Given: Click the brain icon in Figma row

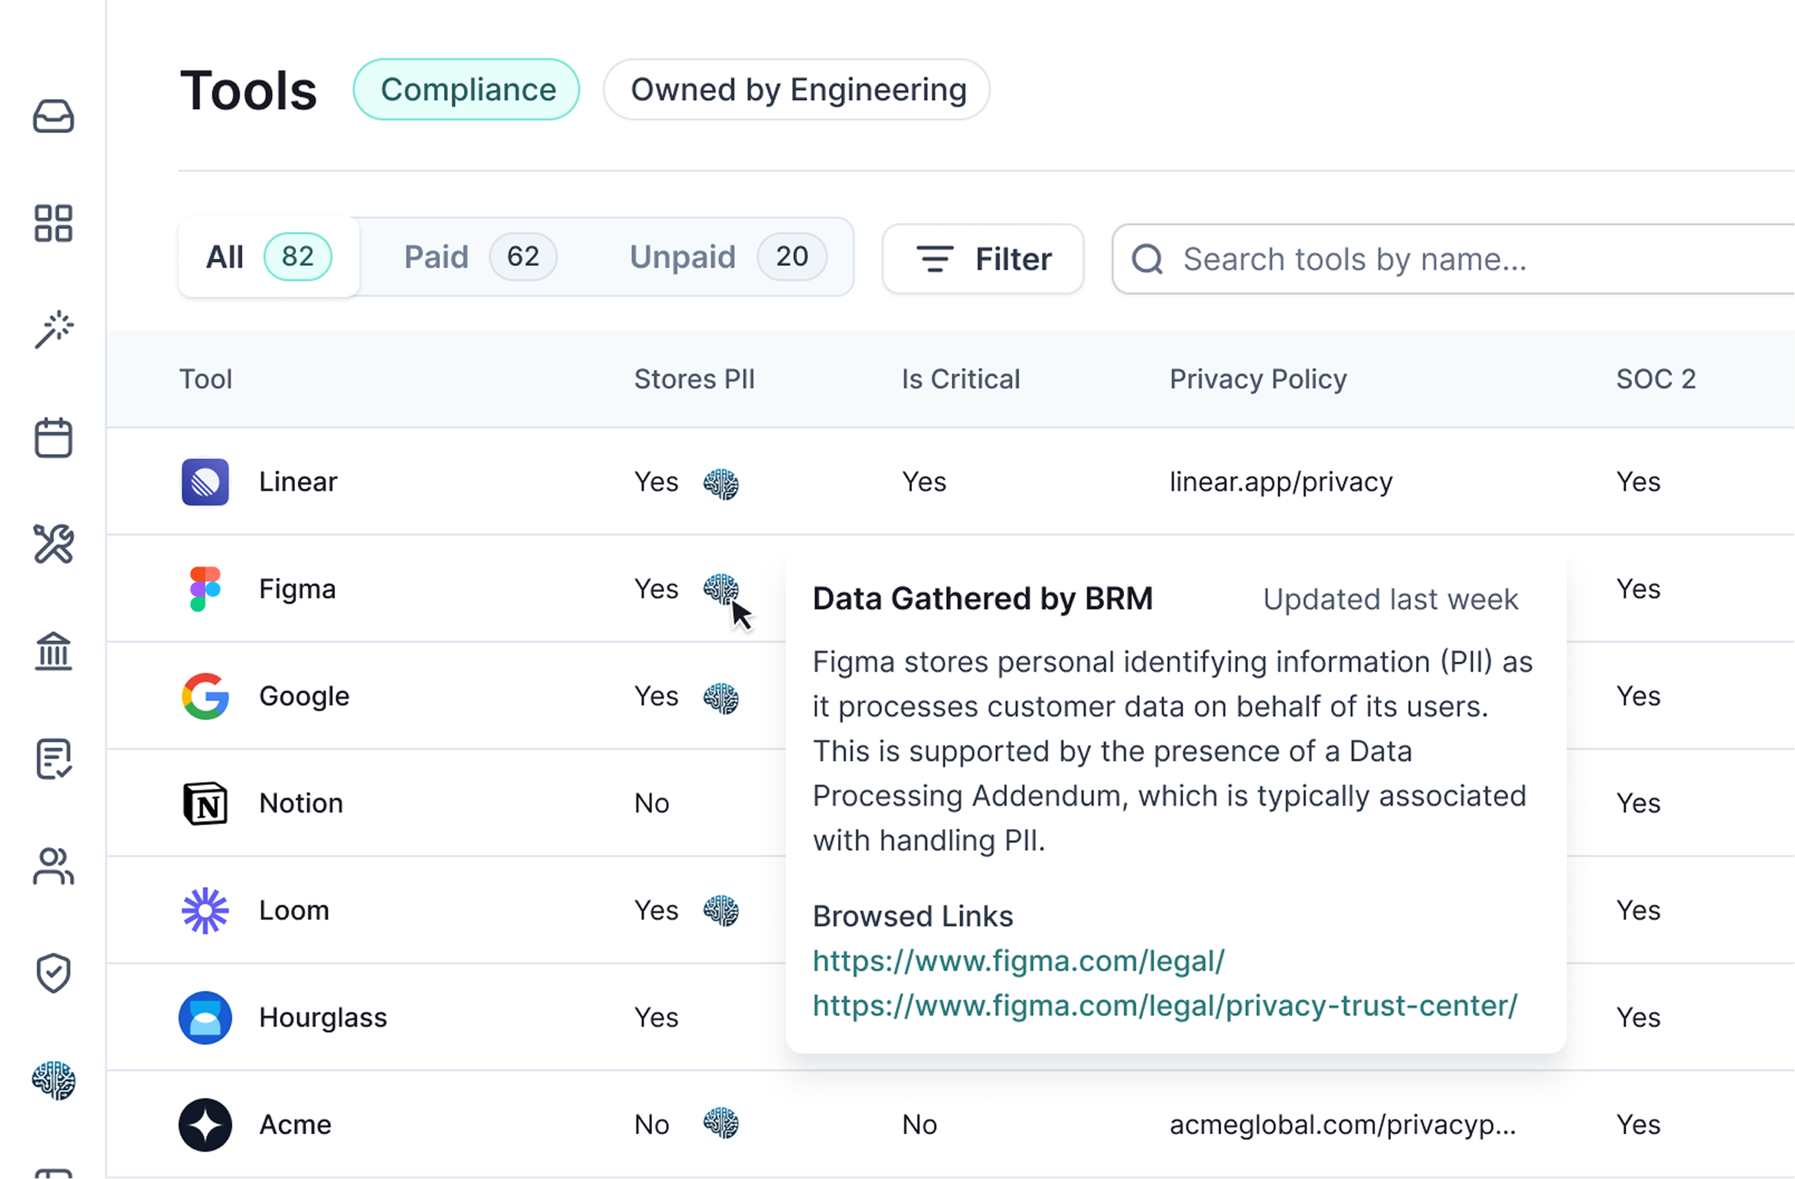Looking at the screenshot, I should 721,589.
